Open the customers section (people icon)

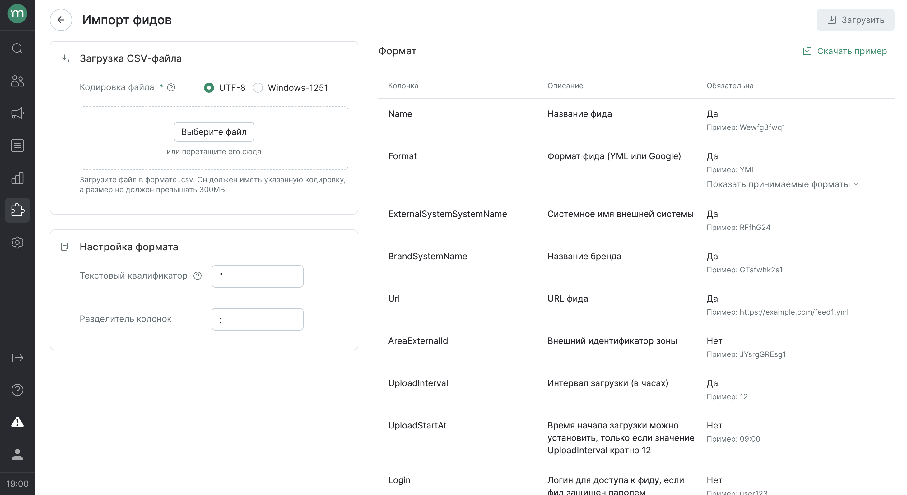(x=17, y=81)
